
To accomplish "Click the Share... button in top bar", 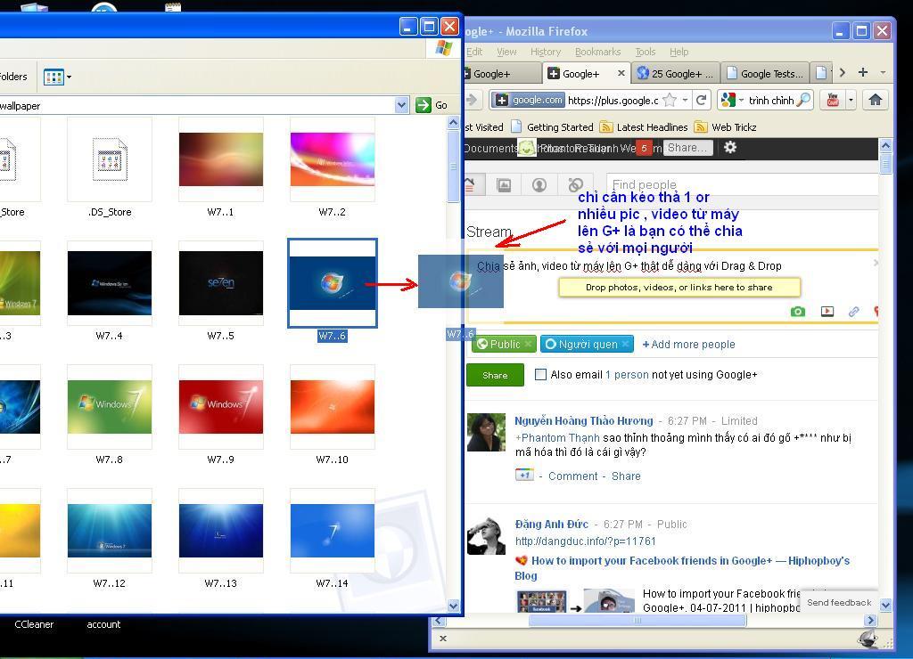I will pyautogui.click(x=687, y=148).
